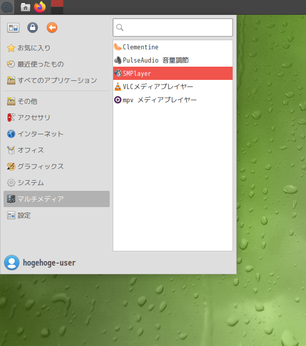Select the 最近使ったもの category

(x=57, y=64)
